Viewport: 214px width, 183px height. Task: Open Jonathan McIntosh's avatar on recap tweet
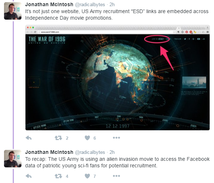tap(13, 159)
